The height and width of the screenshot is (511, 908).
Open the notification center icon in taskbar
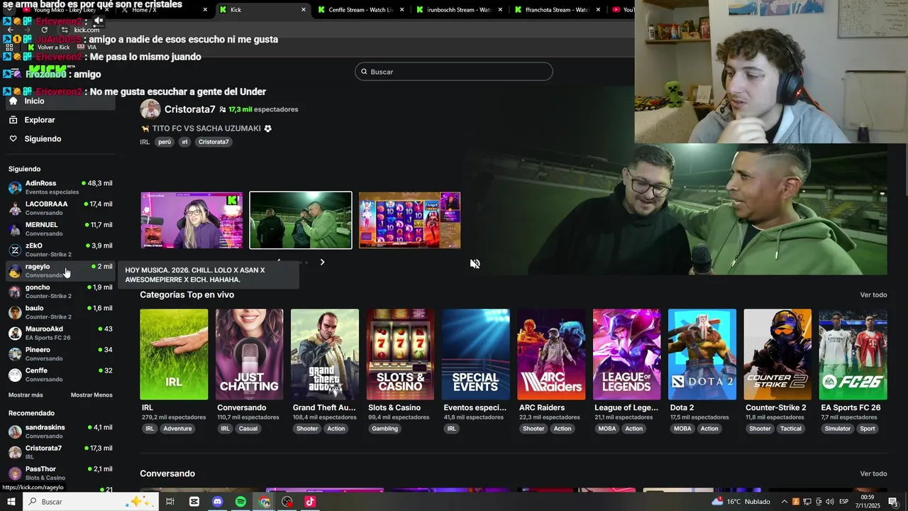[893, 502]
